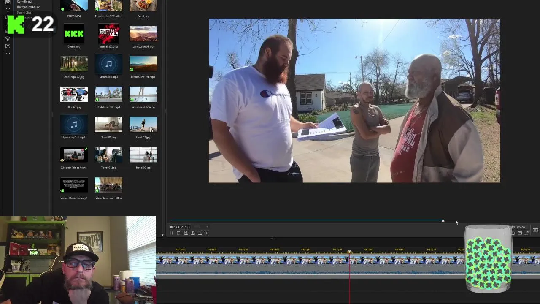The height and width of the screenshot is (304, 540).
Task: Select the C0083.MP4 clip thumbnail
Action: 74,6
